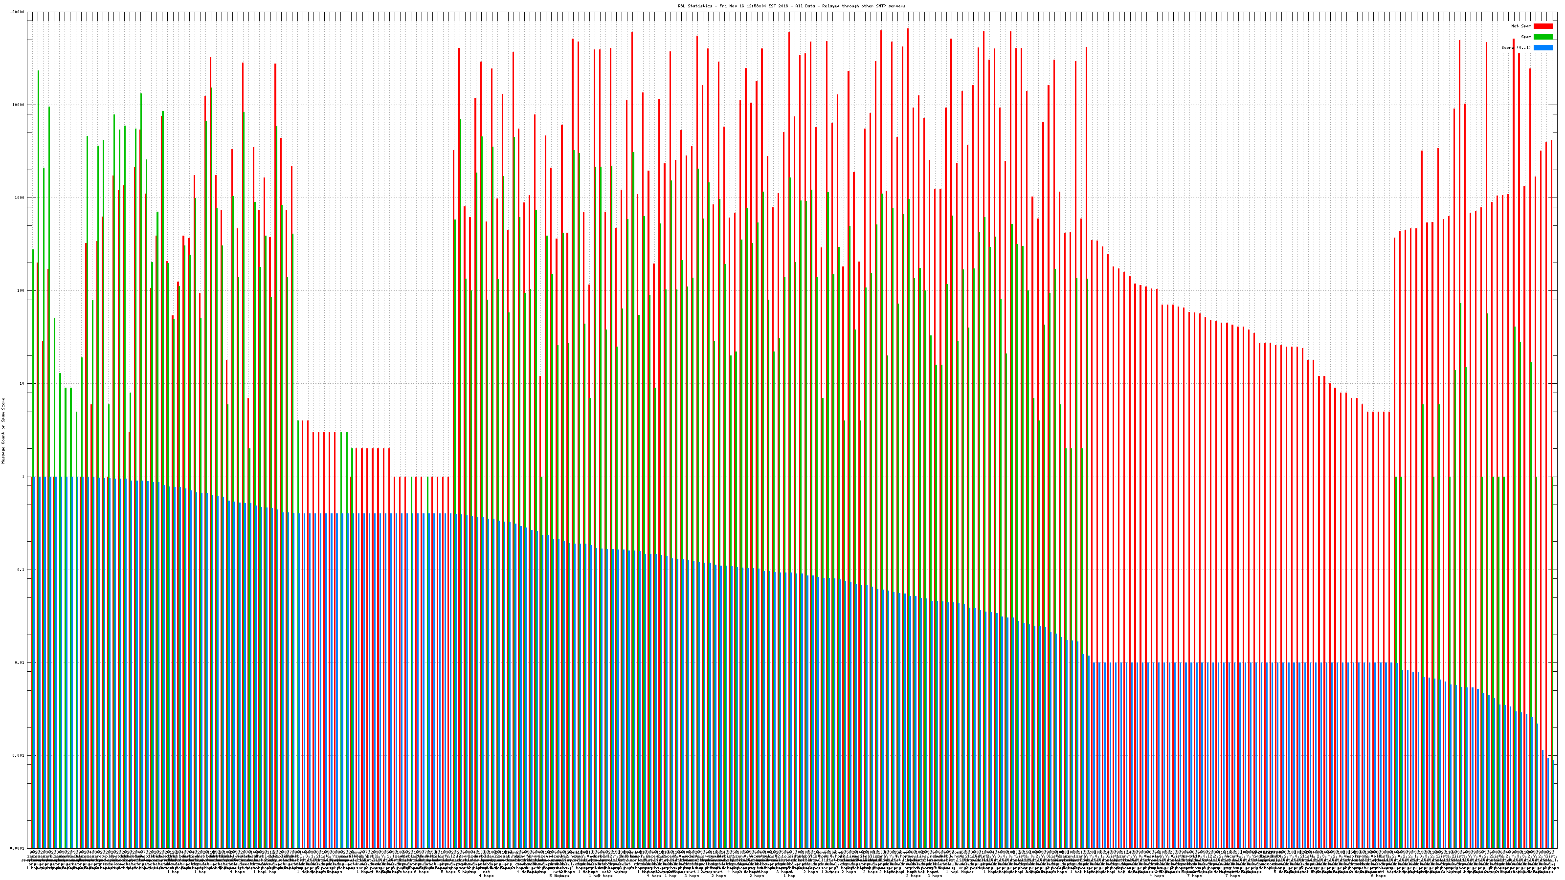Viewport: 1565px width, 880px height.
Task: Click the blue Score legend swatch
Action: 1543,47
